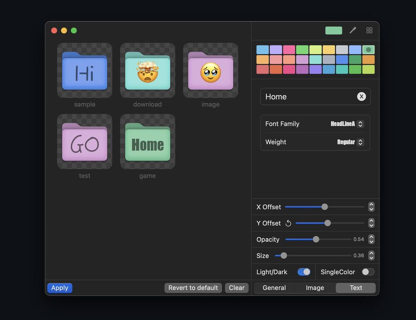416x320 pixels.
Task: Clear the Home text field with X
Action: coord(361,97)
